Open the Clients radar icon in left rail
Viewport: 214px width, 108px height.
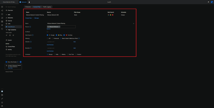tap(2, 14)
